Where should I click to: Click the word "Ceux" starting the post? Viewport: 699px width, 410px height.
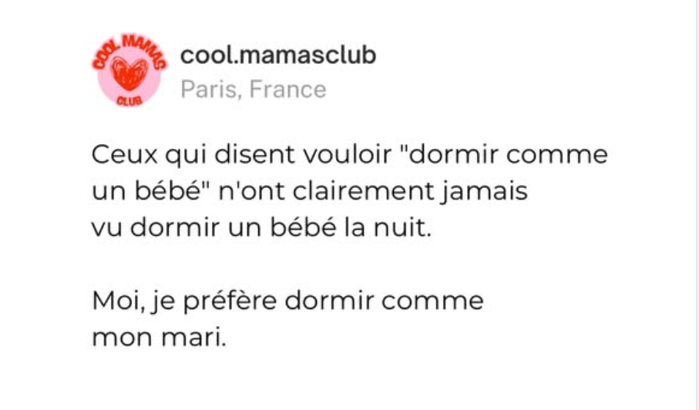coord(125,155)
